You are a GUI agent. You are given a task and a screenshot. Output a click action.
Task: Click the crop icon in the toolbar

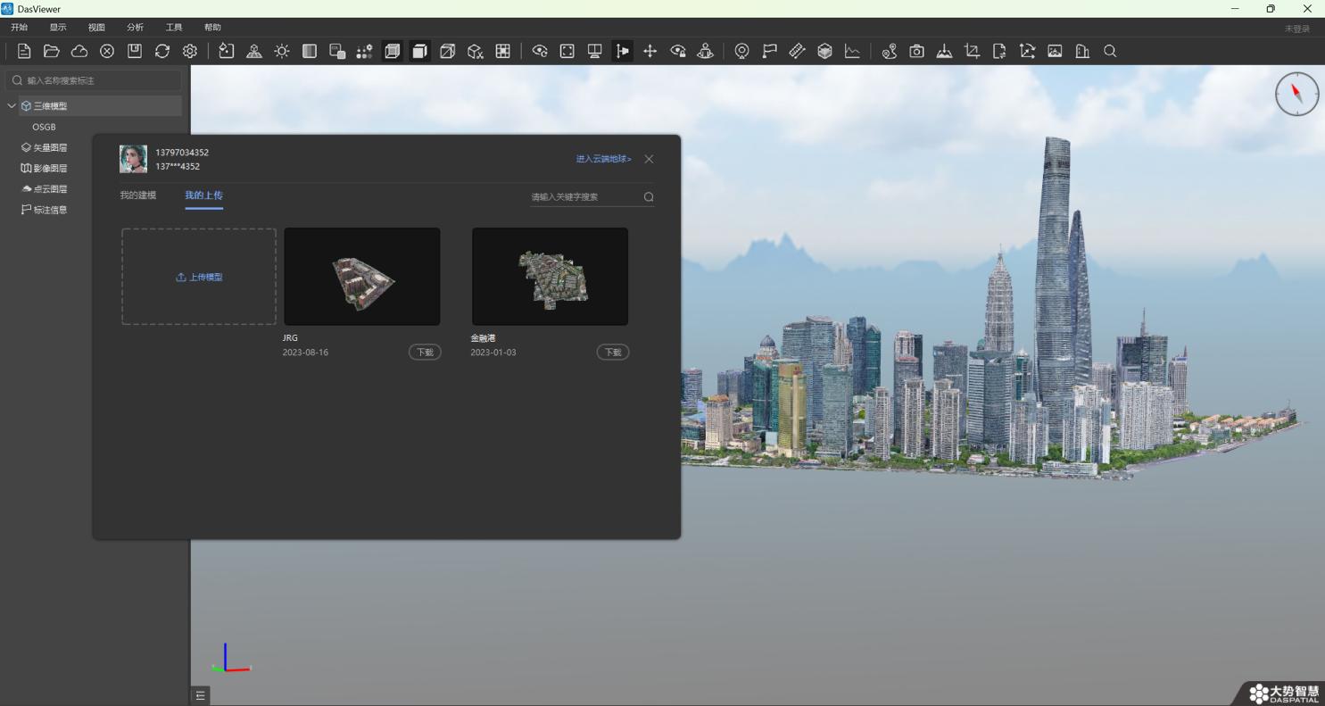[x=972, y=52]
